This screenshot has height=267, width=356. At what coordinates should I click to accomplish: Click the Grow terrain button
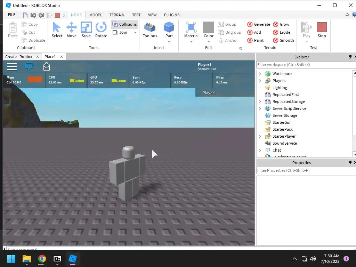[x=281, y=24]
